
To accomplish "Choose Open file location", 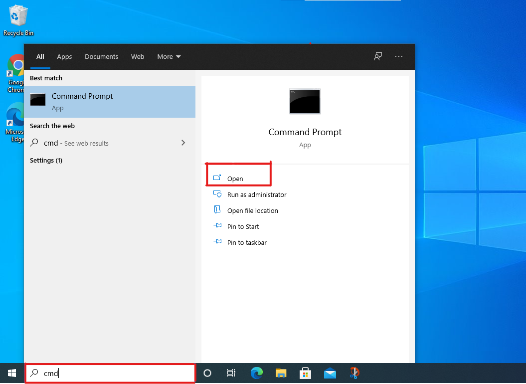I will pos(252,210).
